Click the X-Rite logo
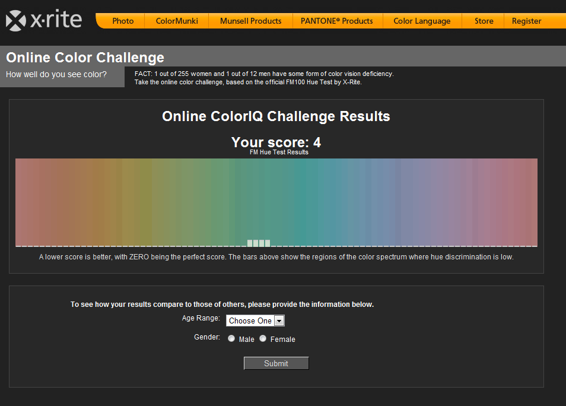The width and height of the screenshot is (566, 406). 44,21
